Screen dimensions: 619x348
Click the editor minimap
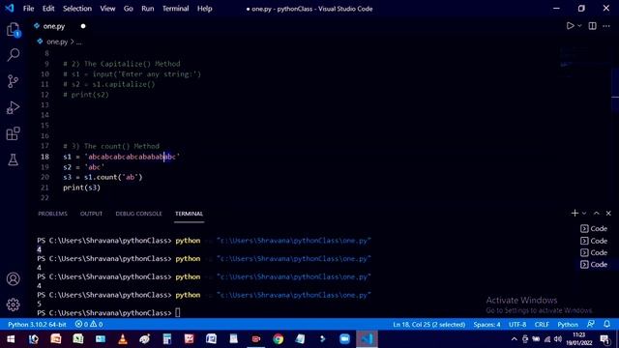pos(584,63)
